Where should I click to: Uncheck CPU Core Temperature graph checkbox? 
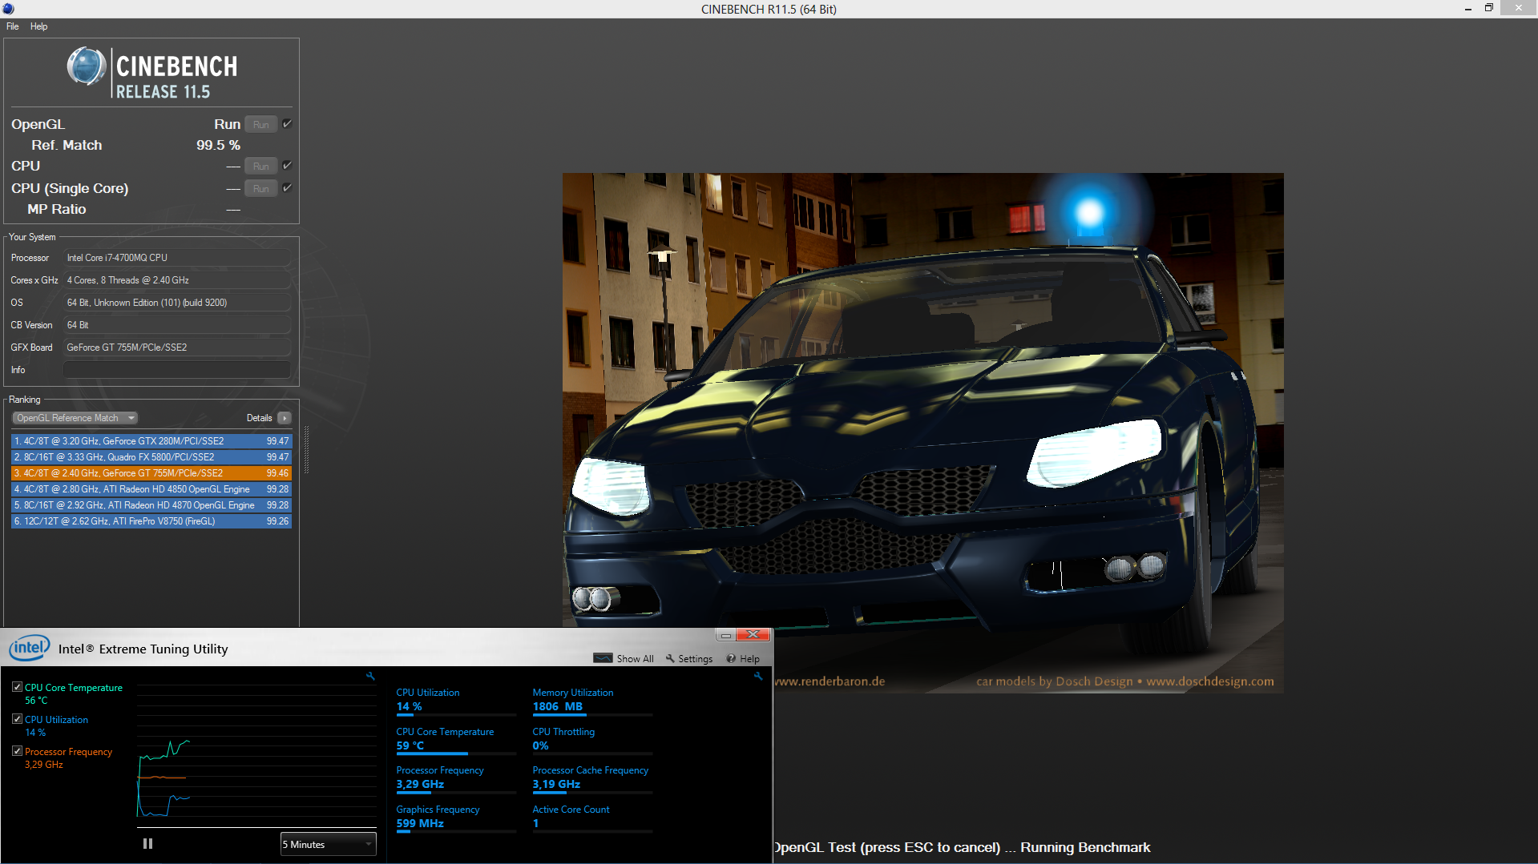pyautogui.click(x=17, y=687)
